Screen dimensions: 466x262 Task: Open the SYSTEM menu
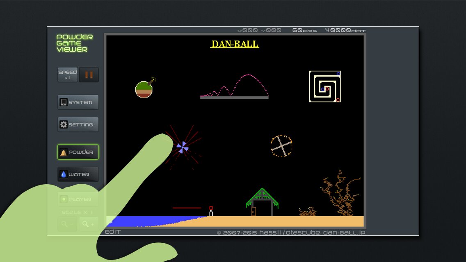pyautogui.click(x=78, y=102)
